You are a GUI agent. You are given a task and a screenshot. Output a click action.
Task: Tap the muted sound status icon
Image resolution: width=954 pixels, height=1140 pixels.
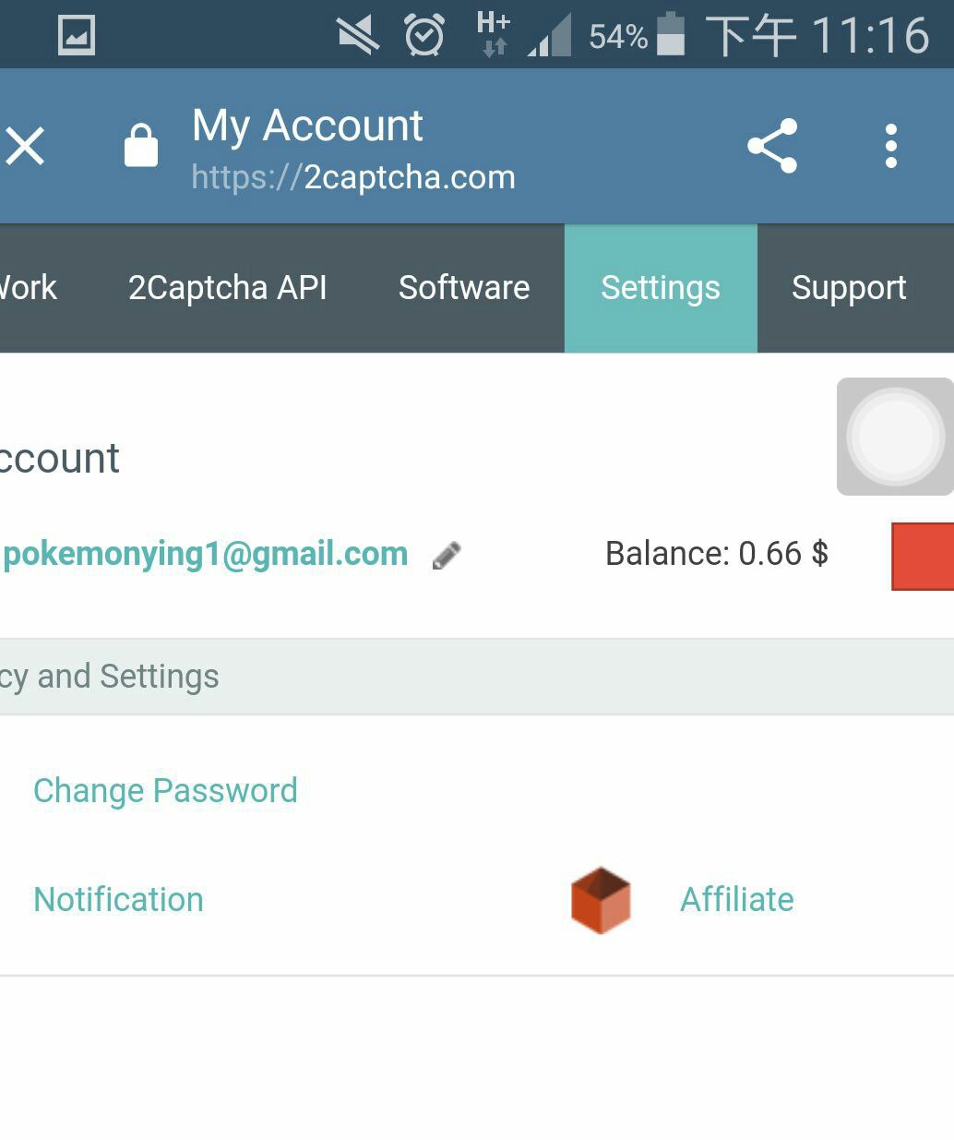[358, 36]
